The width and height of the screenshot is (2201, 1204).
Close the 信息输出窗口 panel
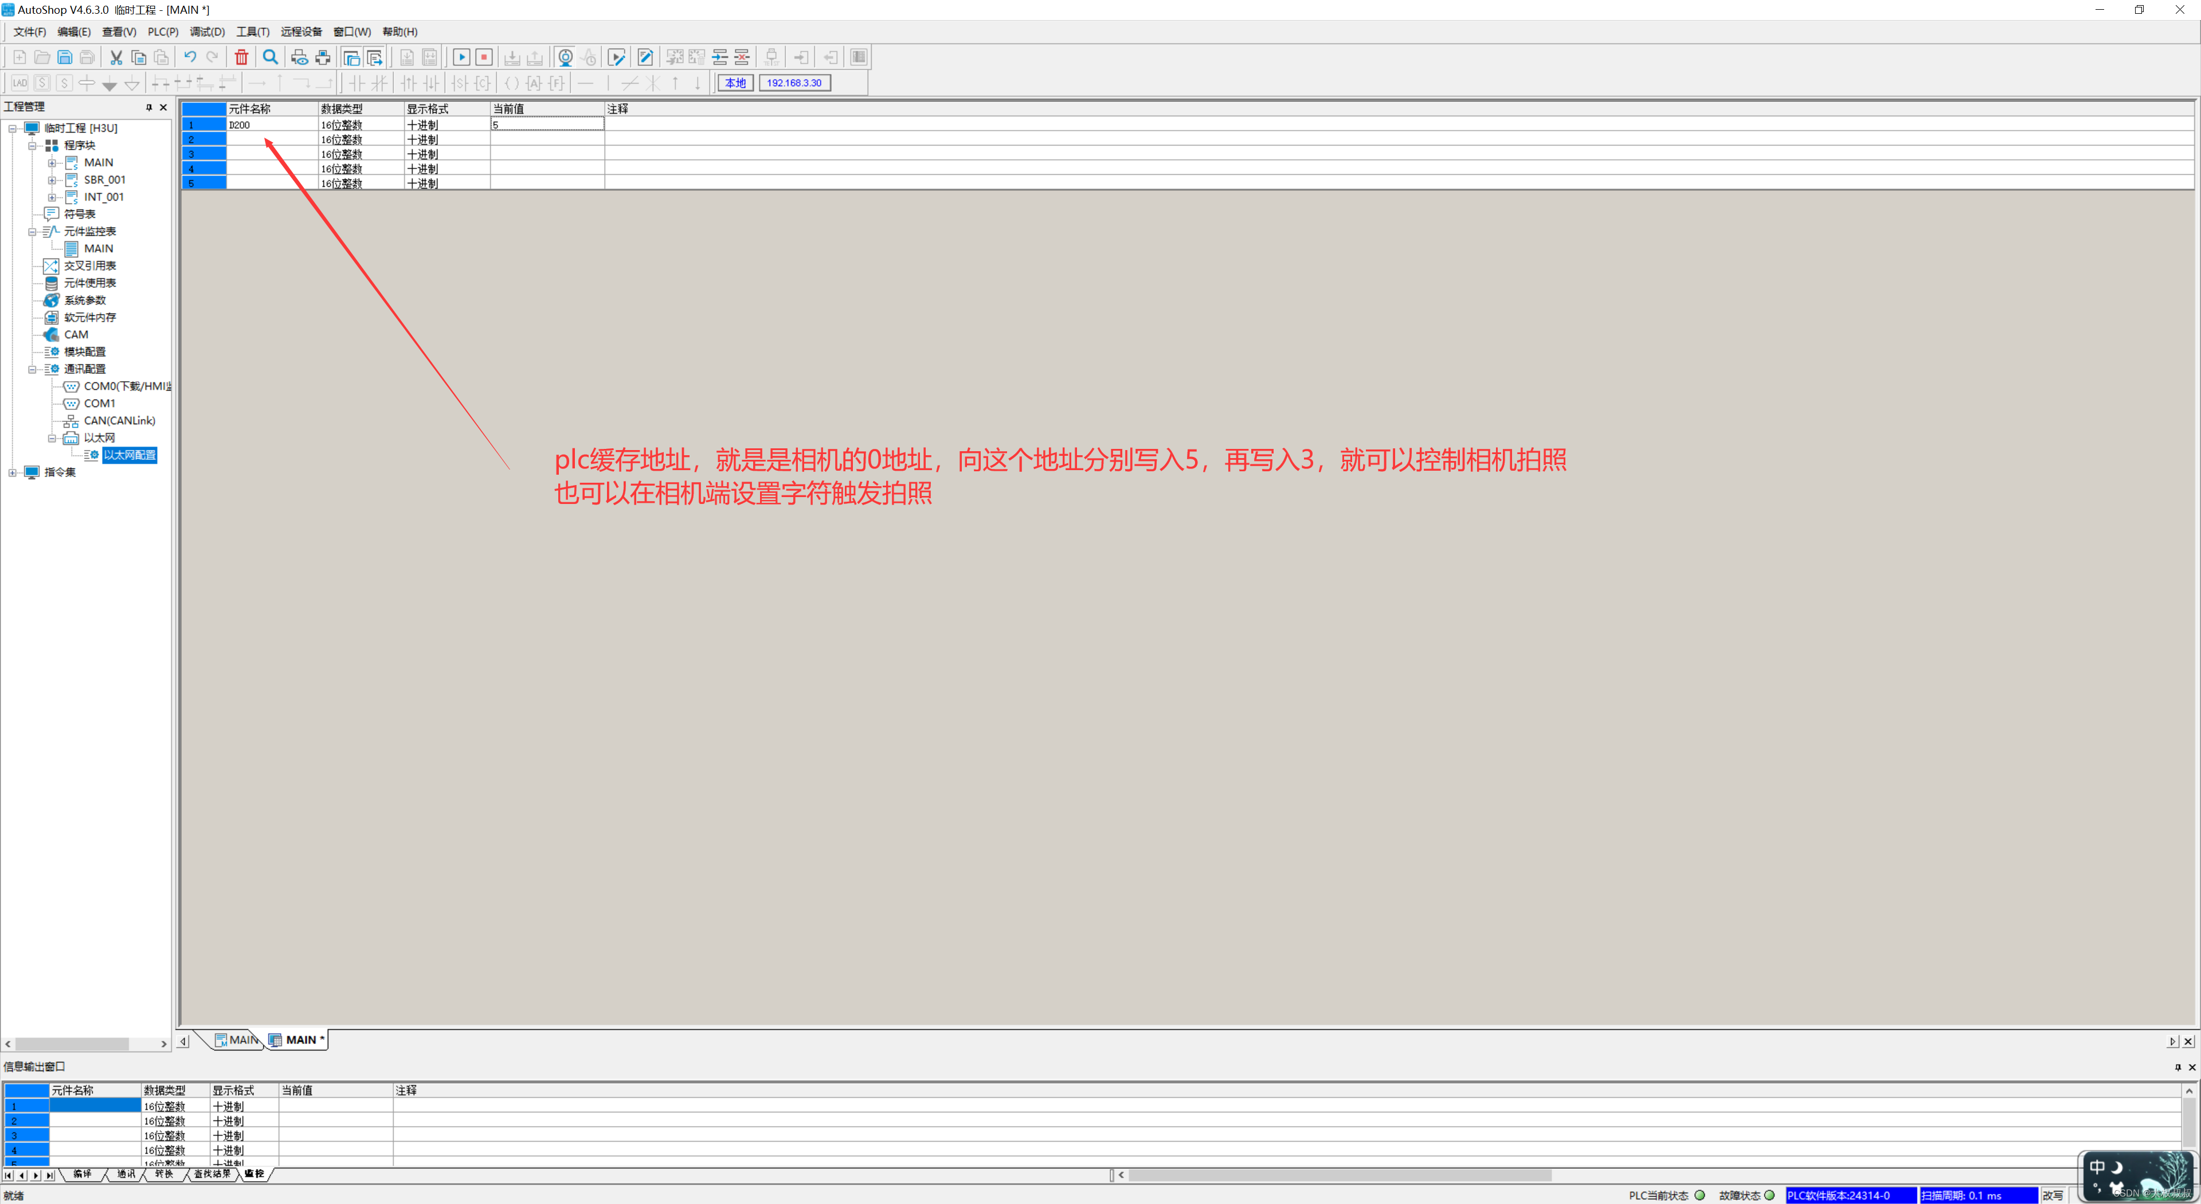2192,1066
